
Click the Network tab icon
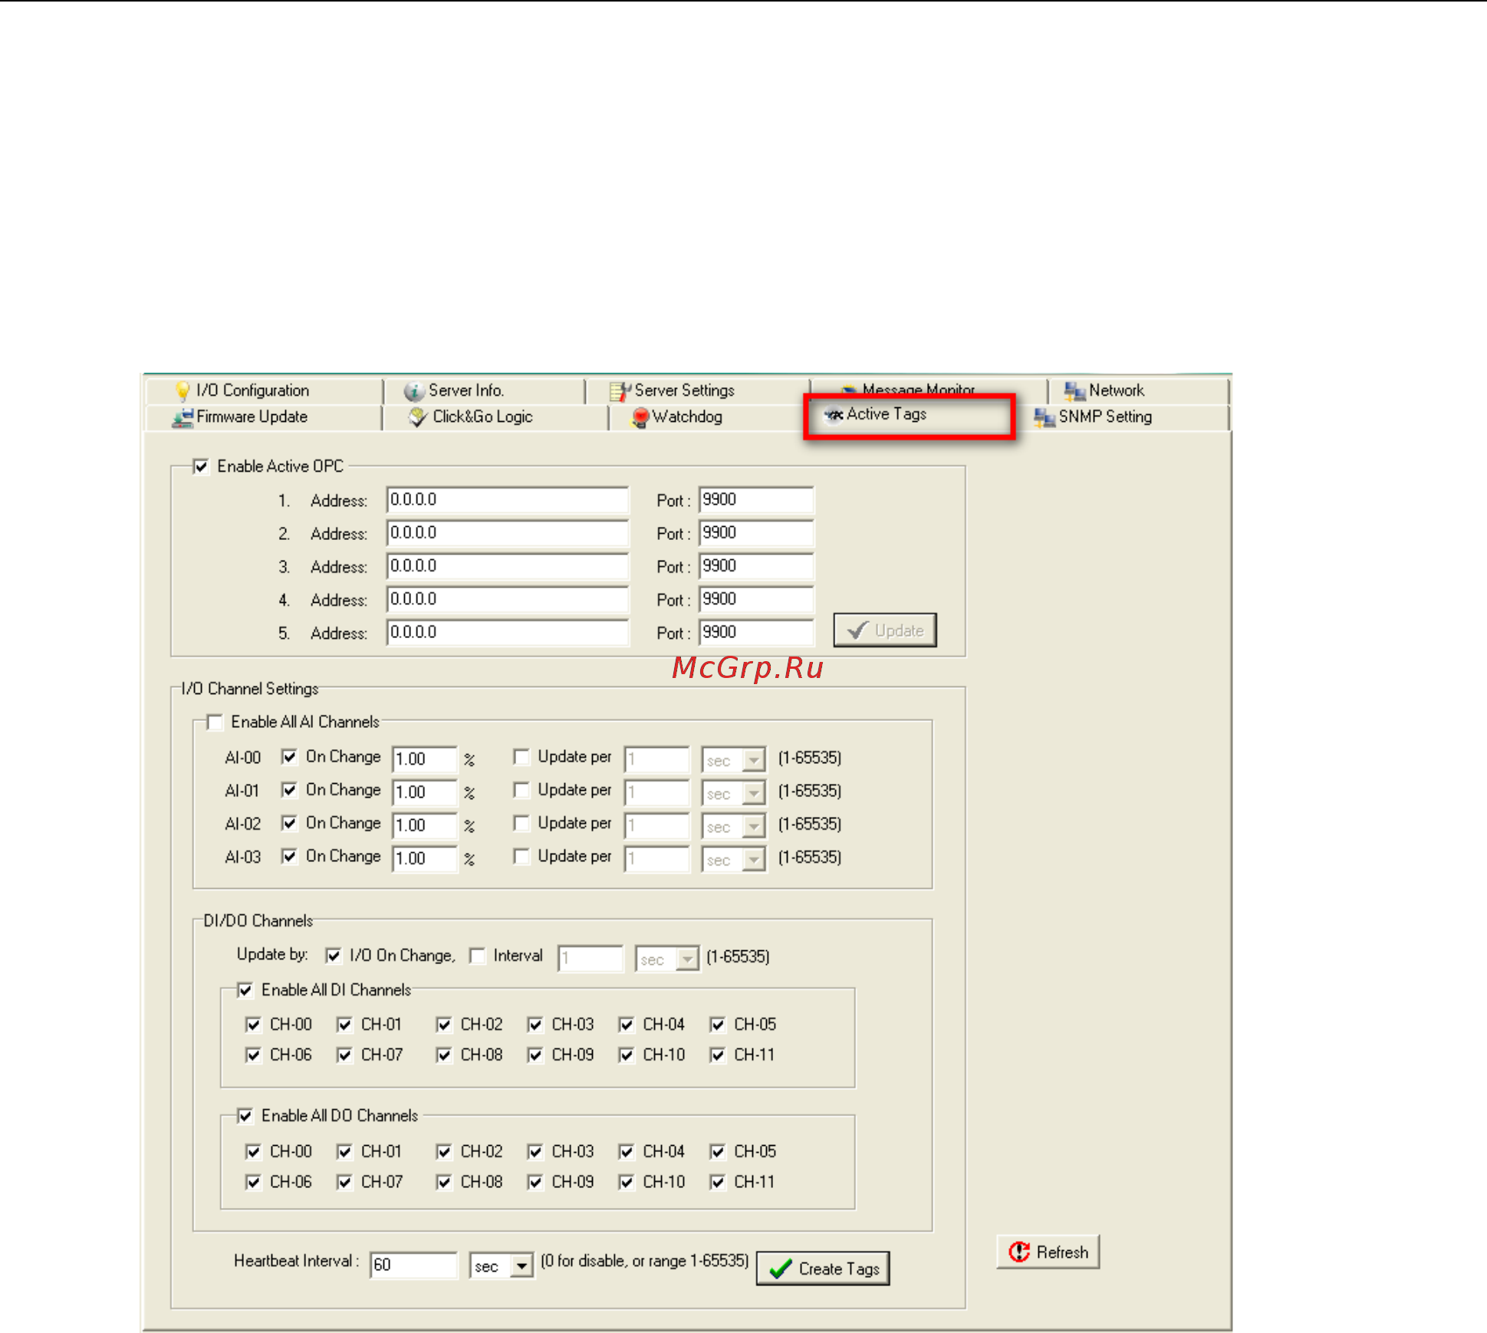point(1074,391)
